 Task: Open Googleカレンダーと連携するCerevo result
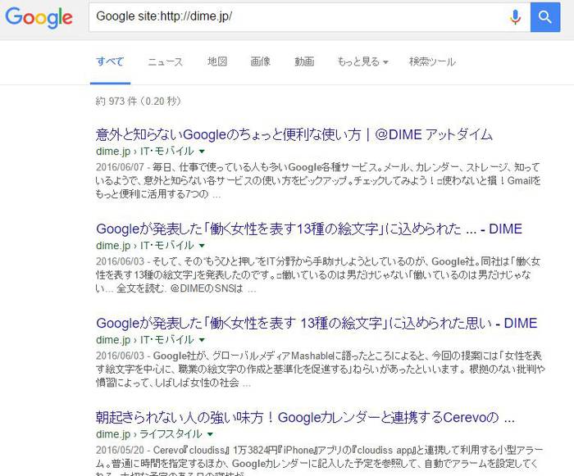pos(305,418)
